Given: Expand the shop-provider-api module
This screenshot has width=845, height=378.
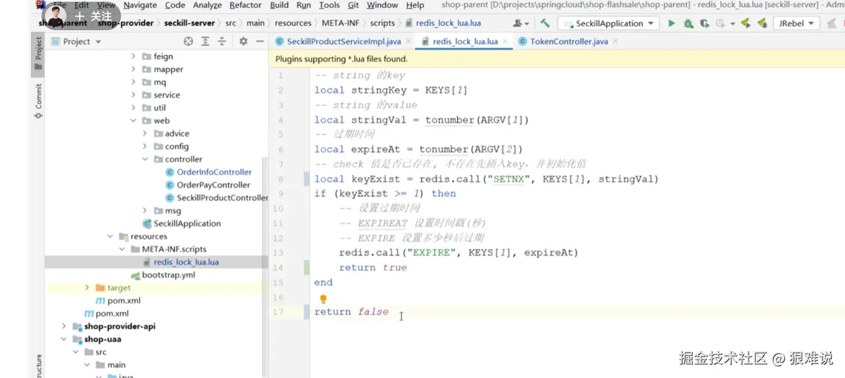Looking at the screenshot, I should coord(64,326).
